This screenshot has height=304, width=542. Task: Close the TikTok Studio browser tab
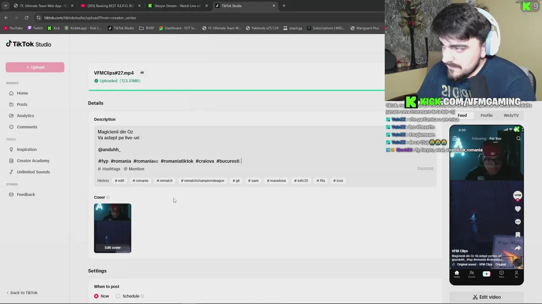pos(274,6)
